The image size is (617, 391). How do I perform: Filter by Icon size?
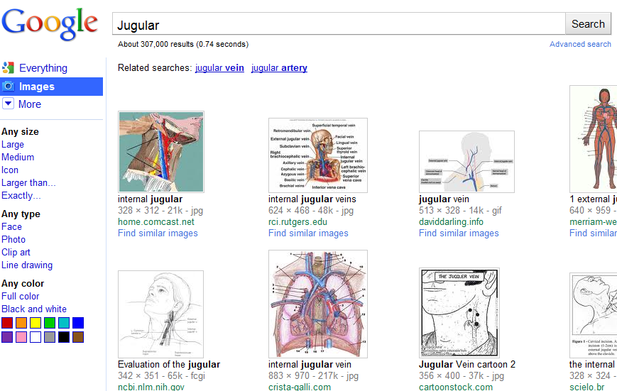[x=10, y=170]
